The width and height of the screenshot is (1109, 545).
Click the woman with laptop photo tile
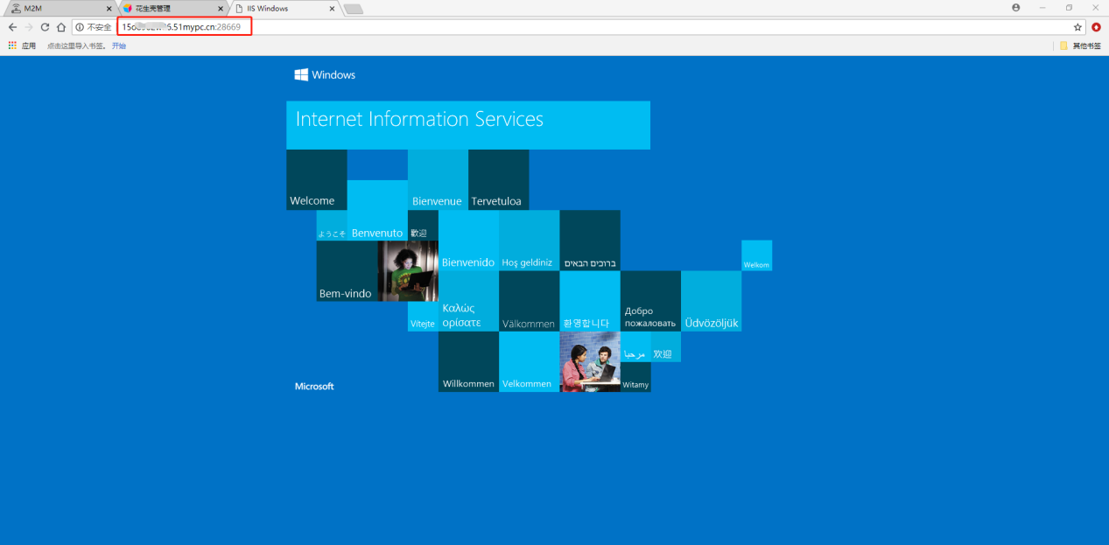pos(408,271)
